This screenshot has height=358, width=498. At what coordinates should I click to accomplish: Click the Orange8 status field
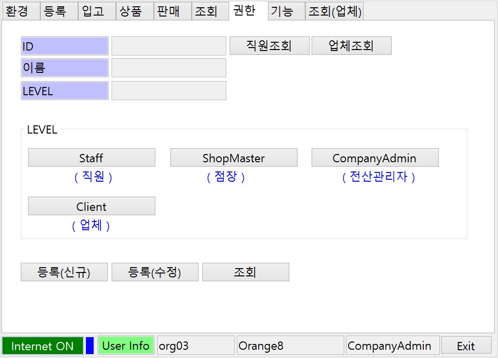290,345
